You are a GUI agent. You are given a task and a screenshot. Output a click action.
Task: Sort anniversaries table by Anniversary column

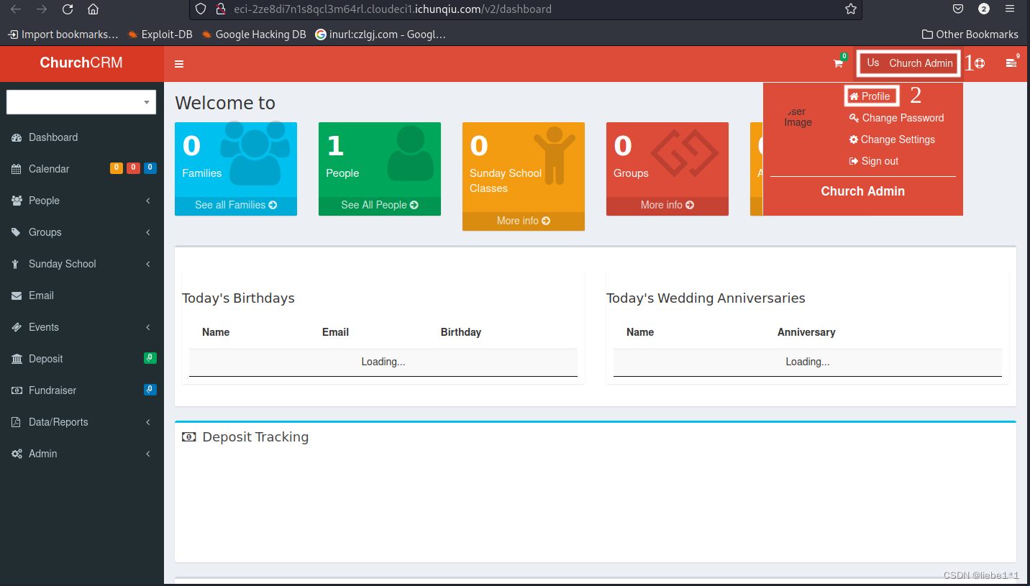coord(806,332)
